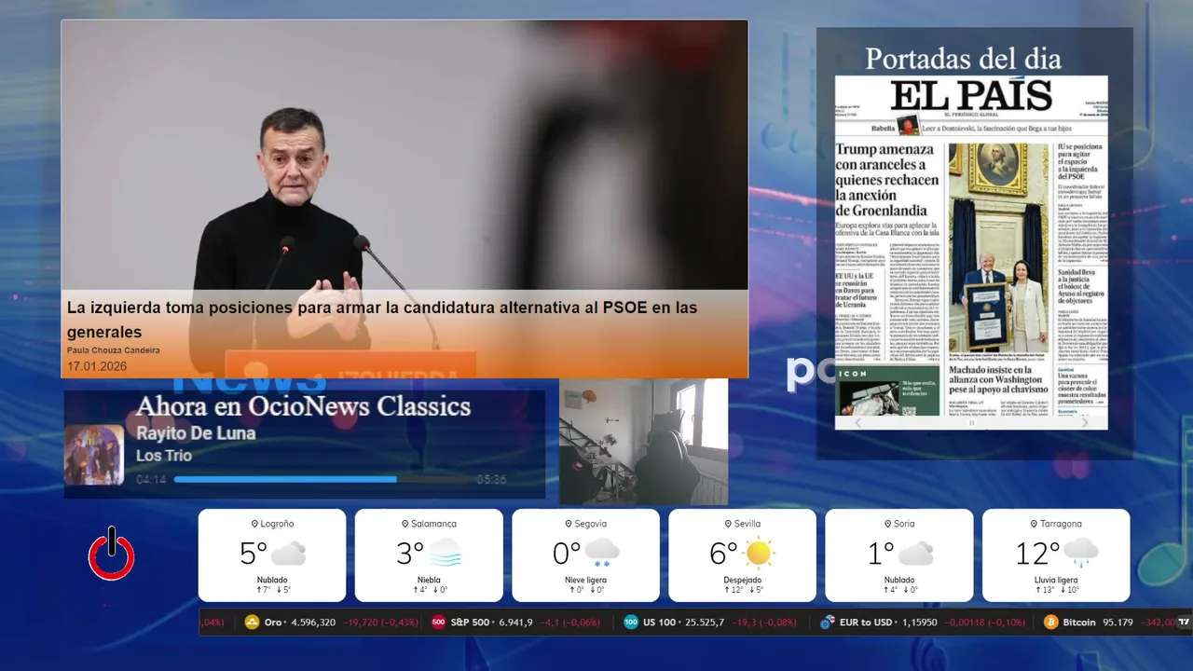Click the Sevilla location label
The width and height of the screenshot is (1193, 671).
[742, 524]
